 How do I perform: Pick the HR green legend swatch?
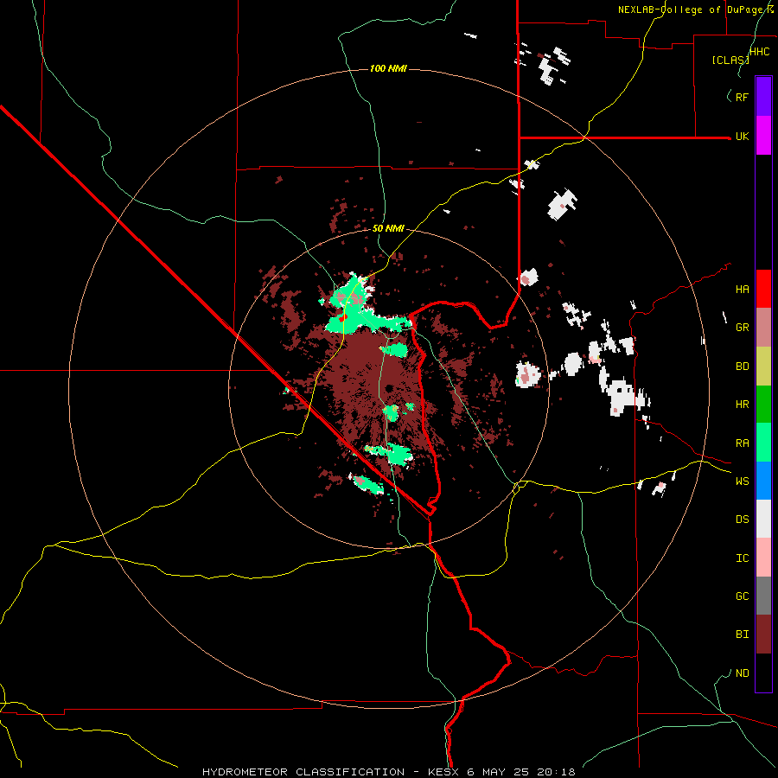pyautogui.click(x=763, y=405)
